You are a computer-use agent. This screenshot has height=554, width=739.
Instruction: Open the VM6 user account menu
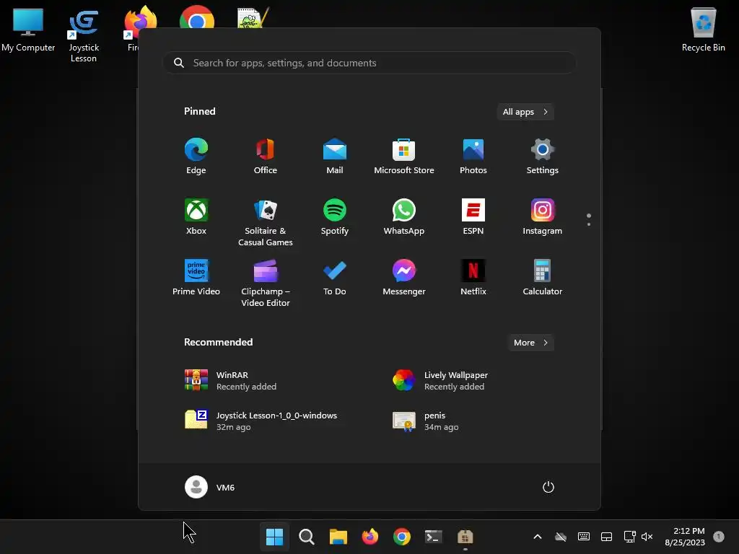210,487
